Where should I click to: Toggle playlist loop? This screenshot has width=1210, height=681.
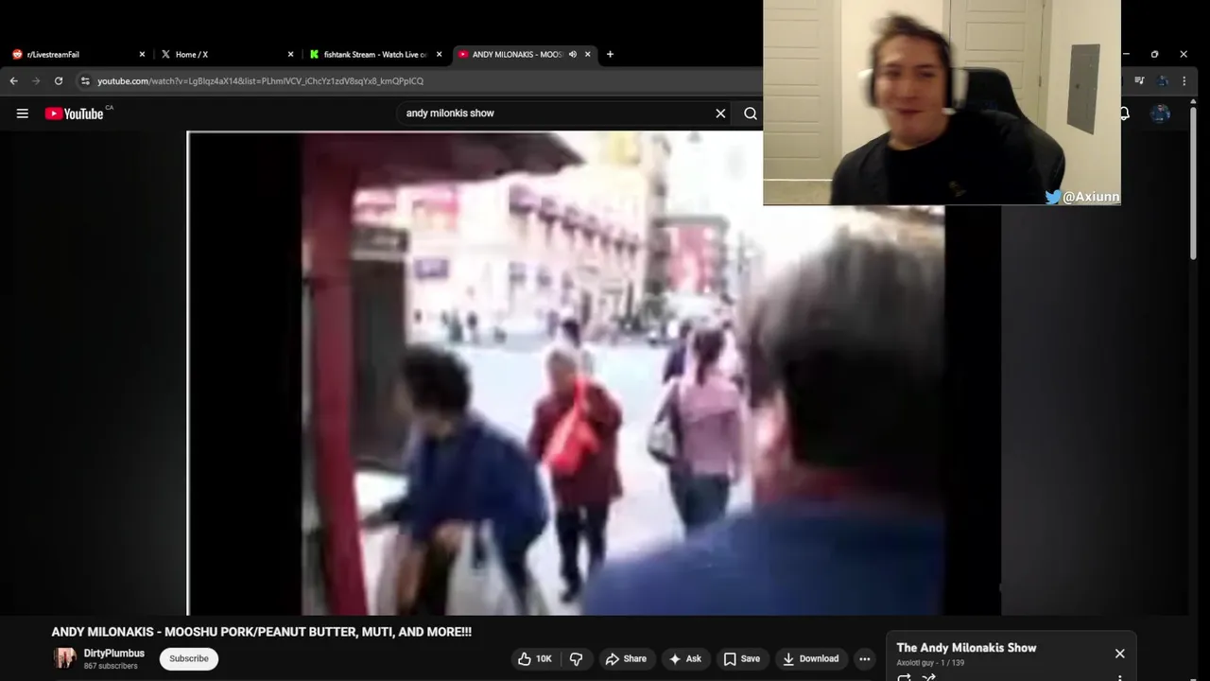[904, 677]
